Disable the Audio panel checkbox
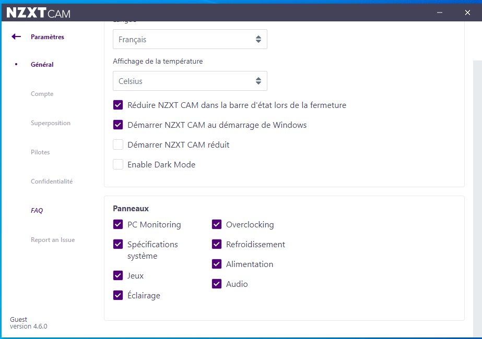Screen dimensions: 482x339 [217, 284]
